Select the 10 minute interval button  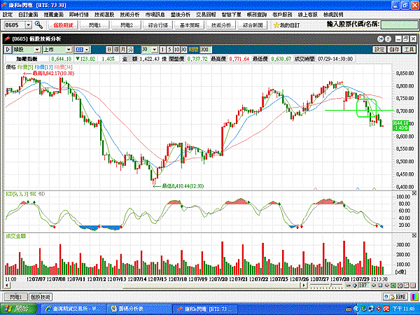click(x=176, y=50)
